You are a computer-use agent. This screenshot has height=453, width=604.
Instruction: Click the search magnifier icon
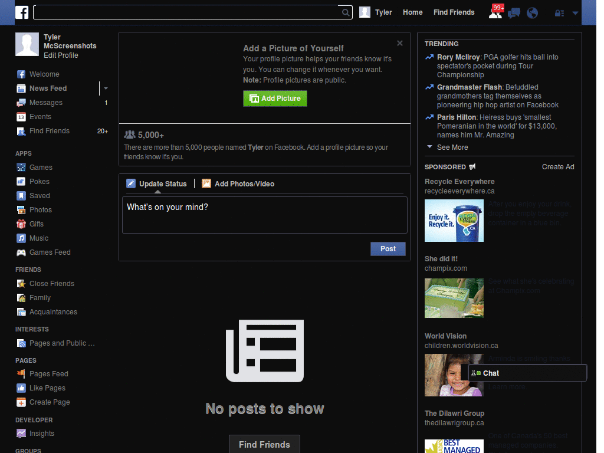(x=346, y=12)
